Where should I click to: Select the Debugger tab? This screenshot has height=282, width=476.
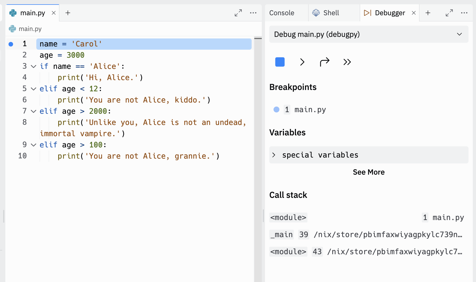tap(390, 13)
